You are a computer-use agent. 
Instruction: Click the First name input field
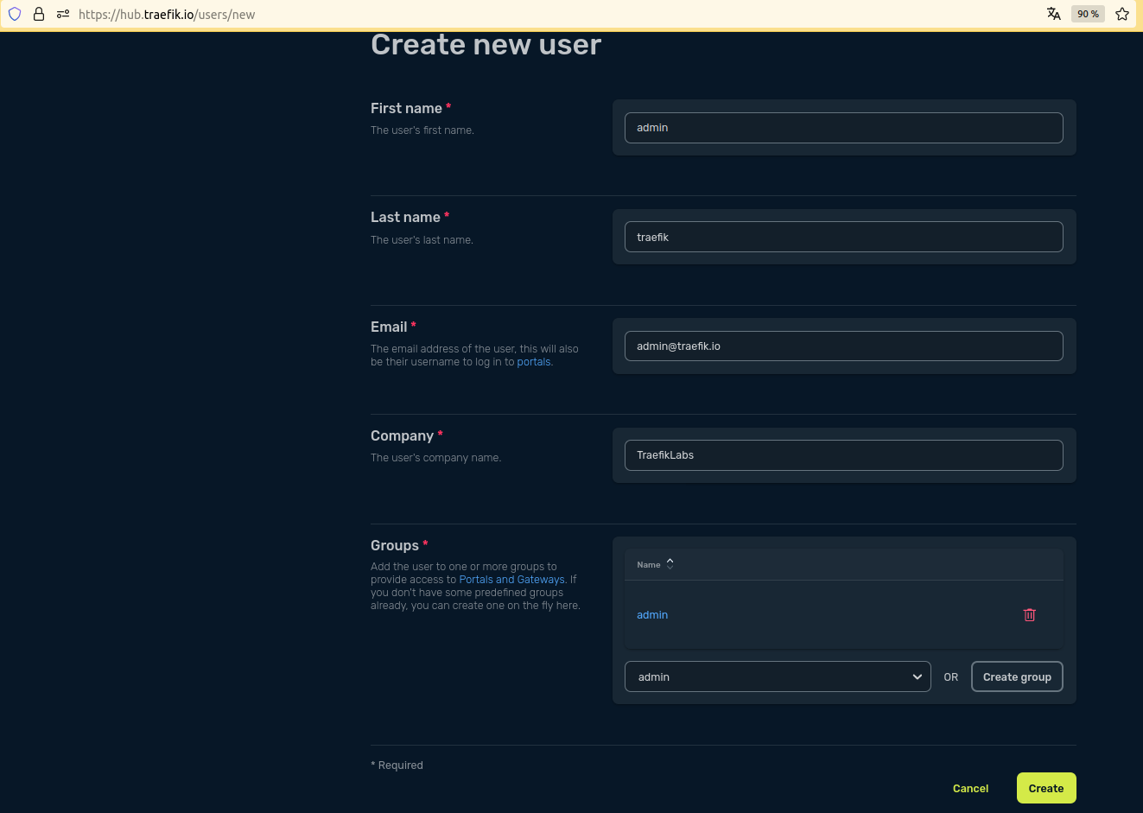point(843,127)
